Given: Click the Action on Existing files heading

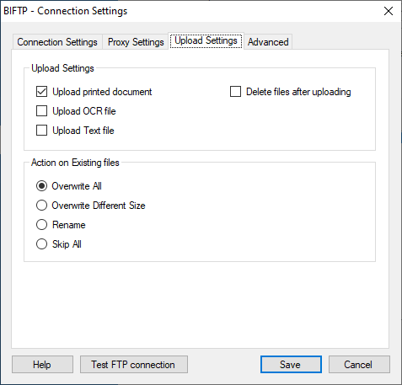Looking at the screenshot, I should point(75,163).
